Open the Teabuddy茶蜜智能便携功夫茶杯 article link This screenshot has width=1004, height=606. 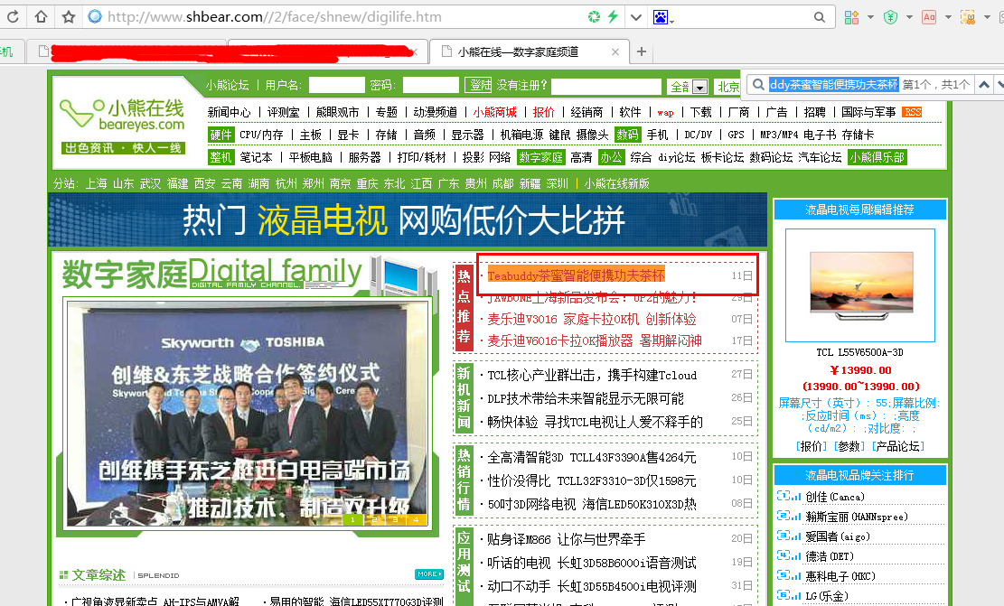point(576,275)
